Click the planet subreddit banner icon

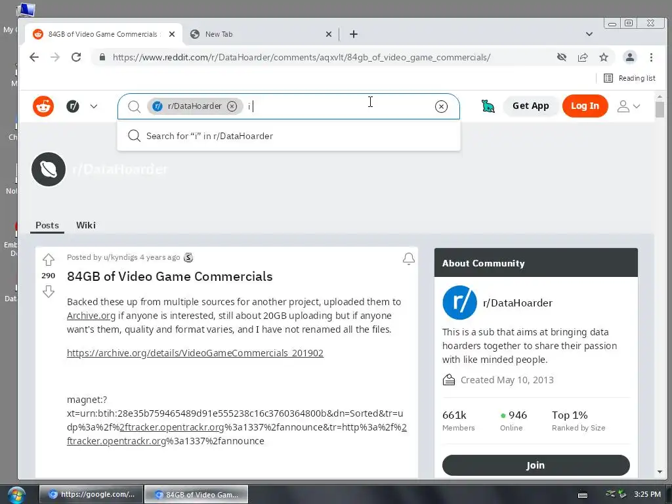coord(49,169)
